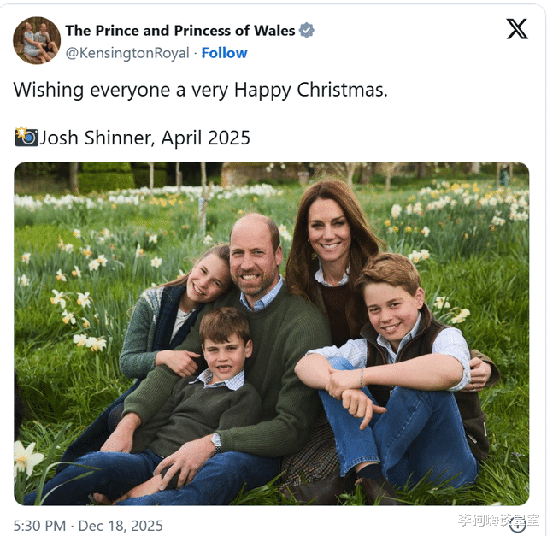Click the X logo in tweet corner
The image size is (547, 536).
(516, 29)
